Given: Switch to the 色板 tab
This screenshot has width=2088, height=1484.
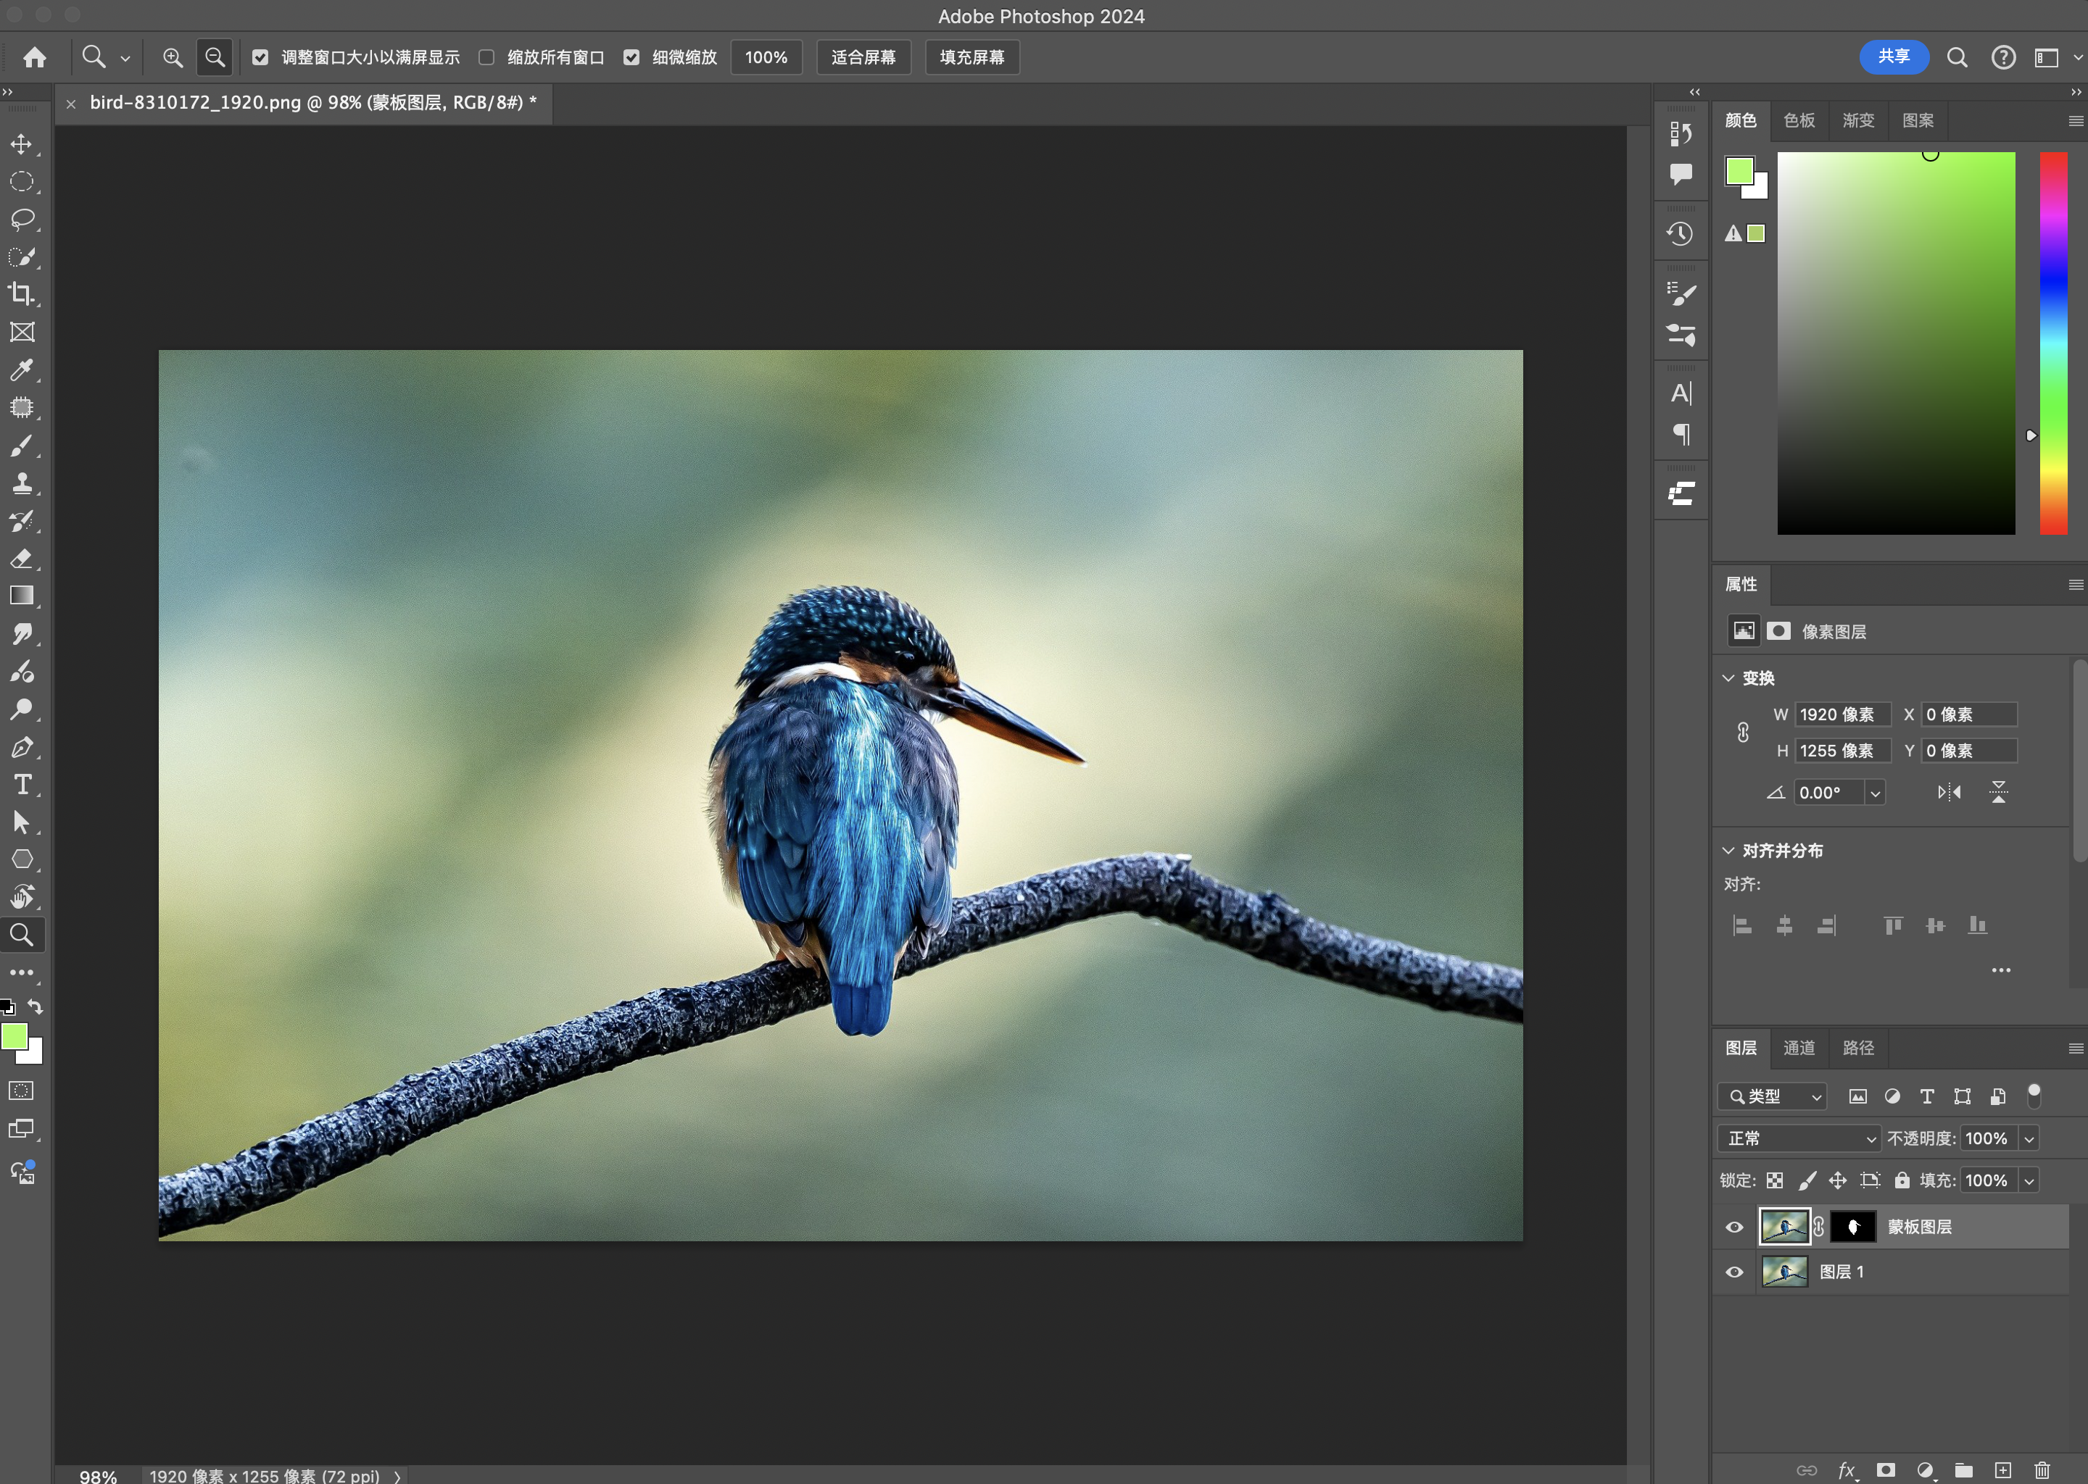Looking at the screenshot, I should [x=1799, y=120].
